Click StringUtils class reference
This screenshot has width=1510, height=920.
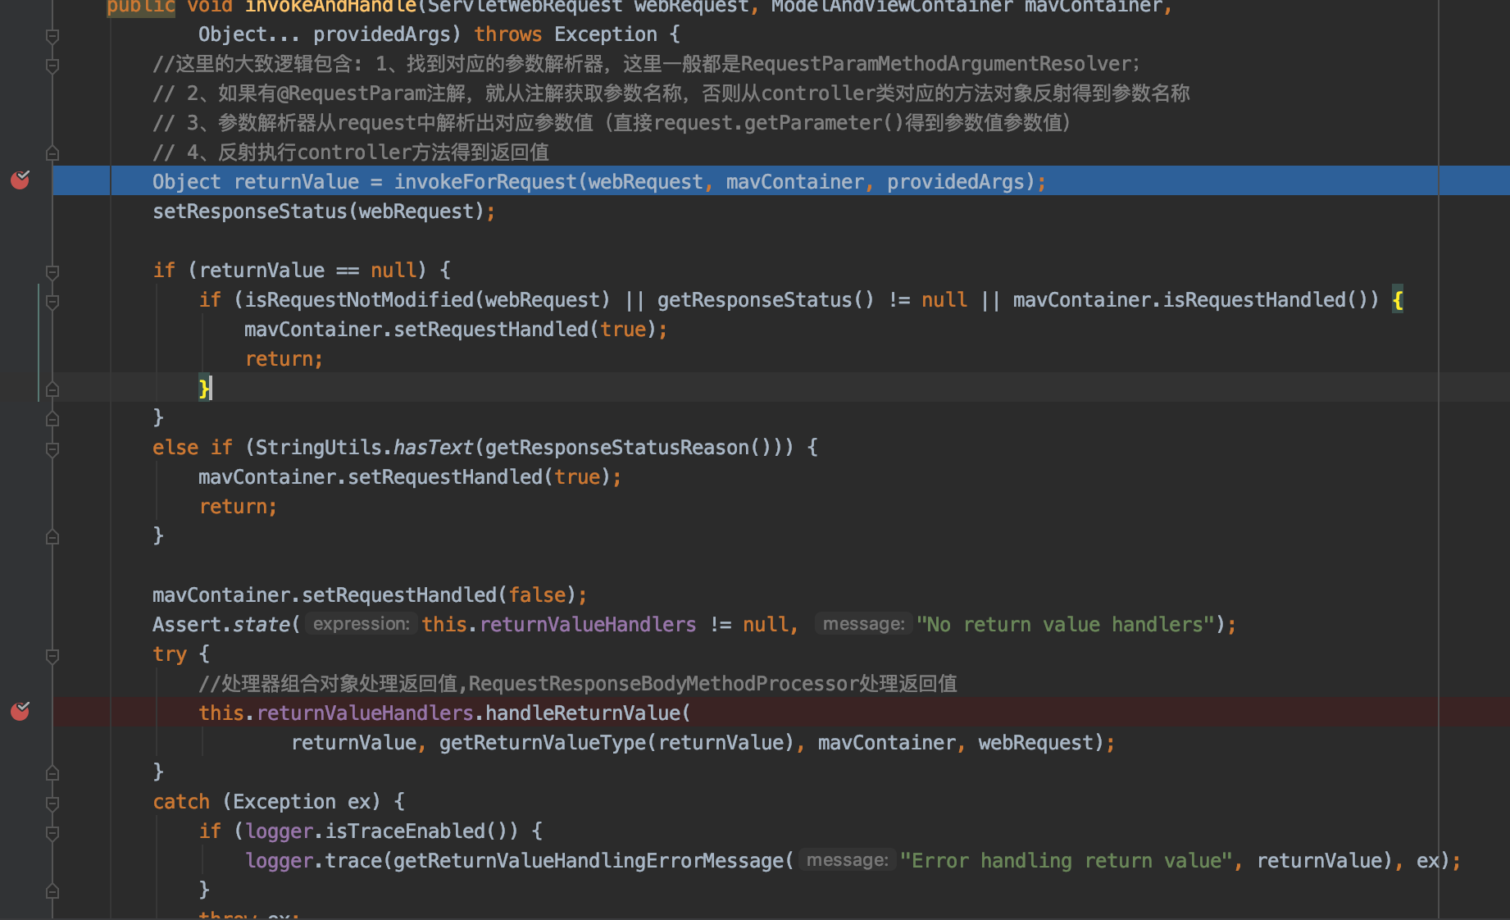pos(319,448)
